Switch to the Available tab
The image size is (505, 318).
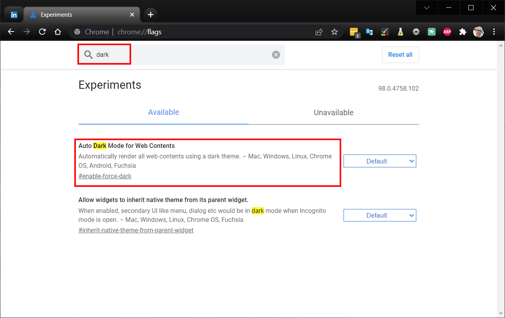tap(163, 112)
